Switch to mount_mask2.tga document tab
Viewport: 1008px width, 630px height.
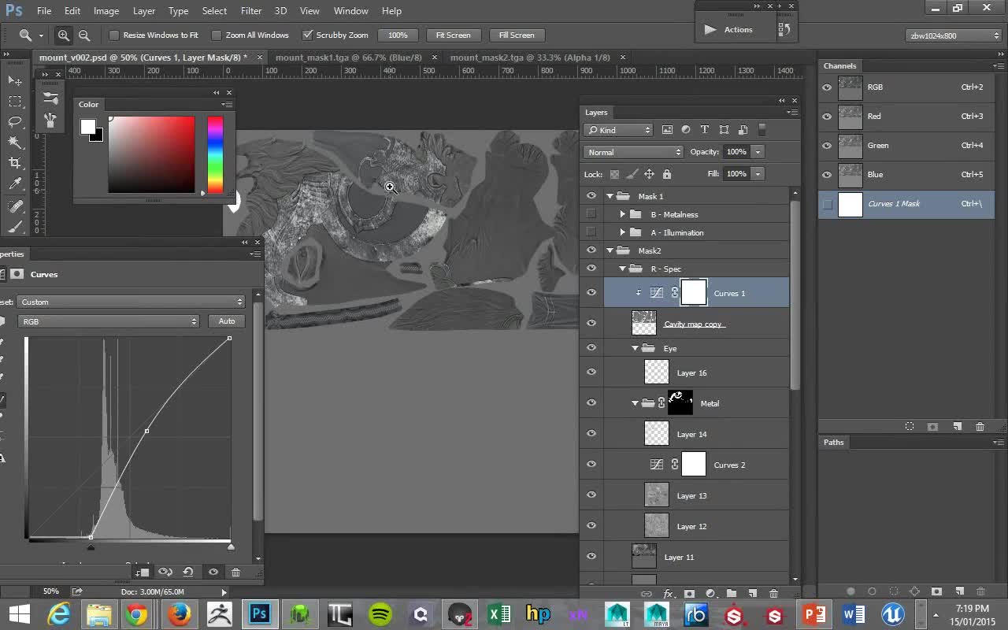[x=530, y=57]
